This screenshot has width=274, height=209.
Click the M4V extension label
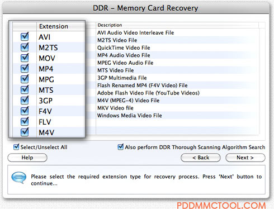(x=46, y=132)
